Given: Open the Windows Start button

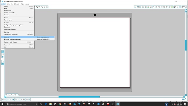Looking at the screenshot, I should [x=2, y=104].
